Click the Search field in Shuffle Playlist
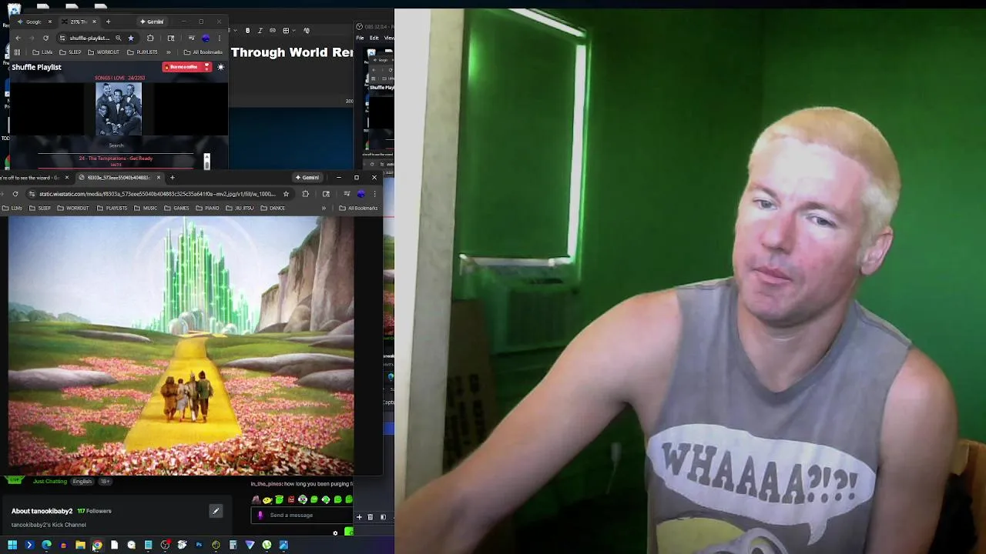This screenshot has width=986, height=554. [116, 145]
